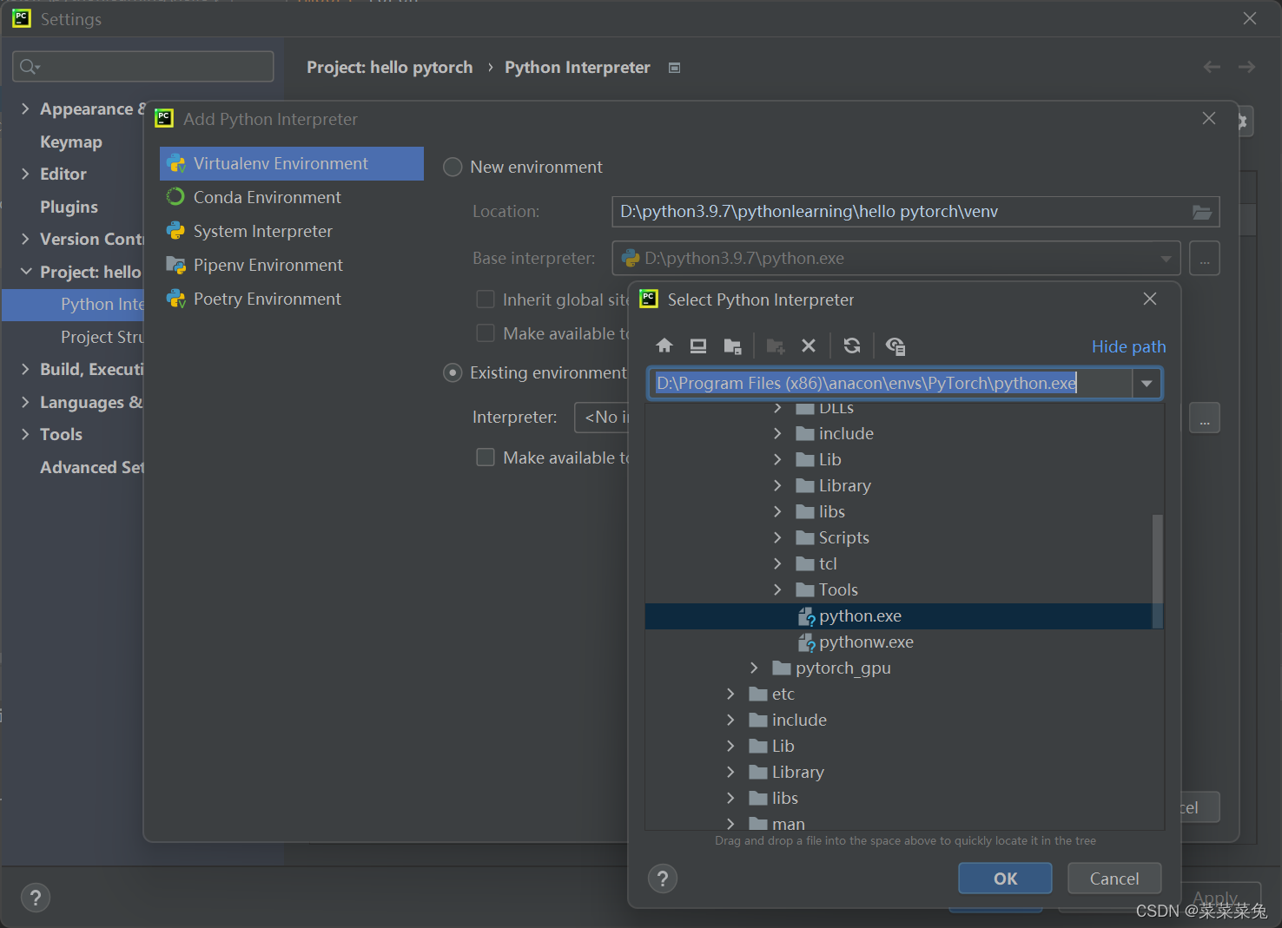Close the Add Python Interpreter dialog

click(x=1209, y=118)
